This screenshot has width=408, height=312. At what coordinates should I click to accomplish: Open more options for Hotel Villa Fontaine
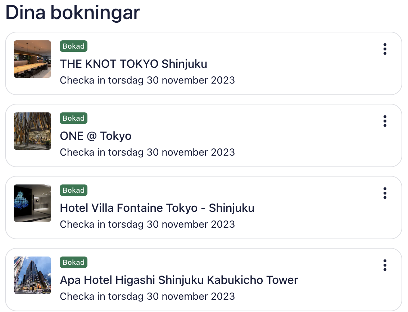point(385,193)
